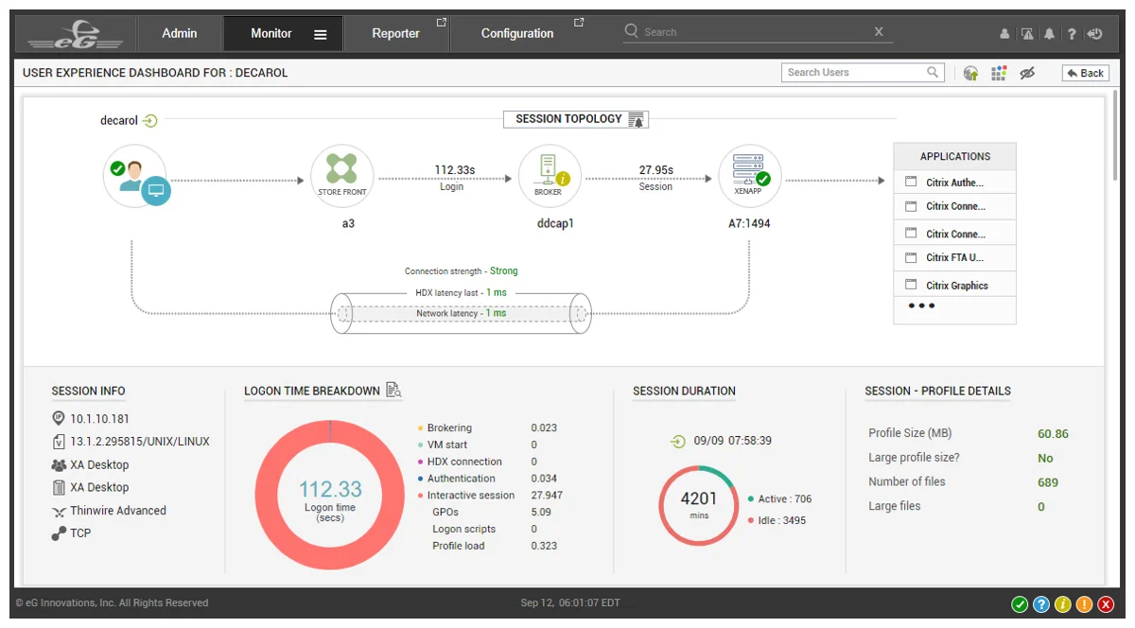Screen dimensions: 1135x628
Task: Open the notifications bell
Action: [x=1050, y=34]
